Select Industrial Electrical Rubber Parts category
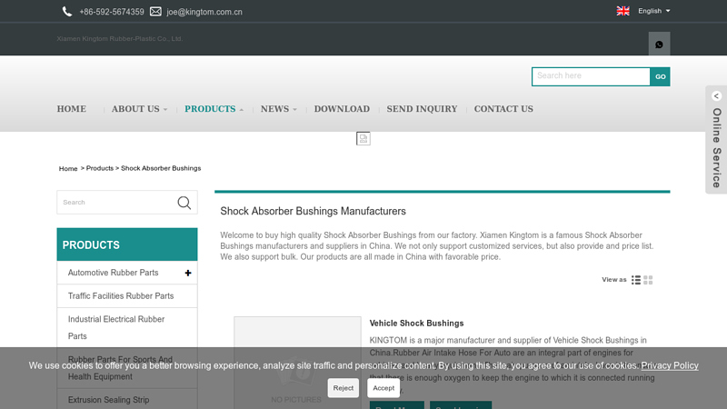Screen dimensions: 727x409 (116, 327)
